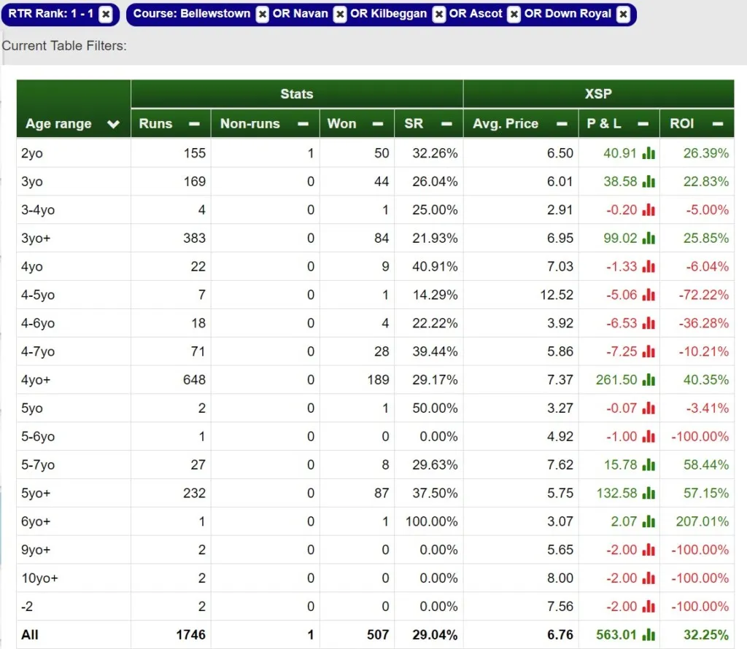Open P&L chart icon for -2 row
The width and height of the screenshot is (747, 649).
(649, 606)
